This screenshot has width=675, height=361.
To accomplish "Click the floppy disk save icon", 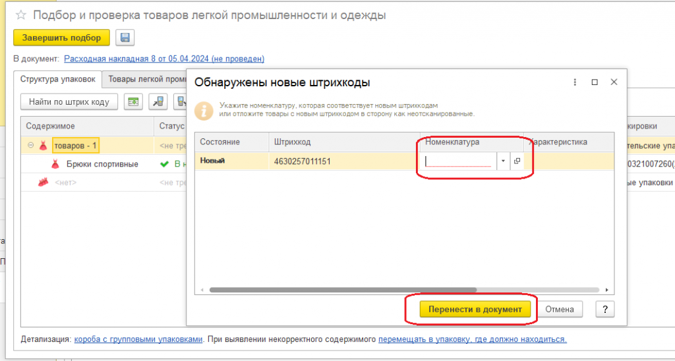I will pos(125,38).
